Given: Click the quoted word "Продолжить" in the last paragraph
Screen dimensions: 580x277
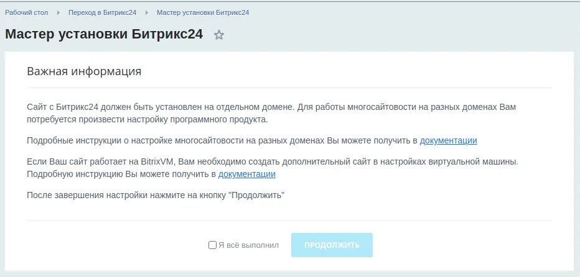Looking at the screenshot, I should click(x=256, y=195).
